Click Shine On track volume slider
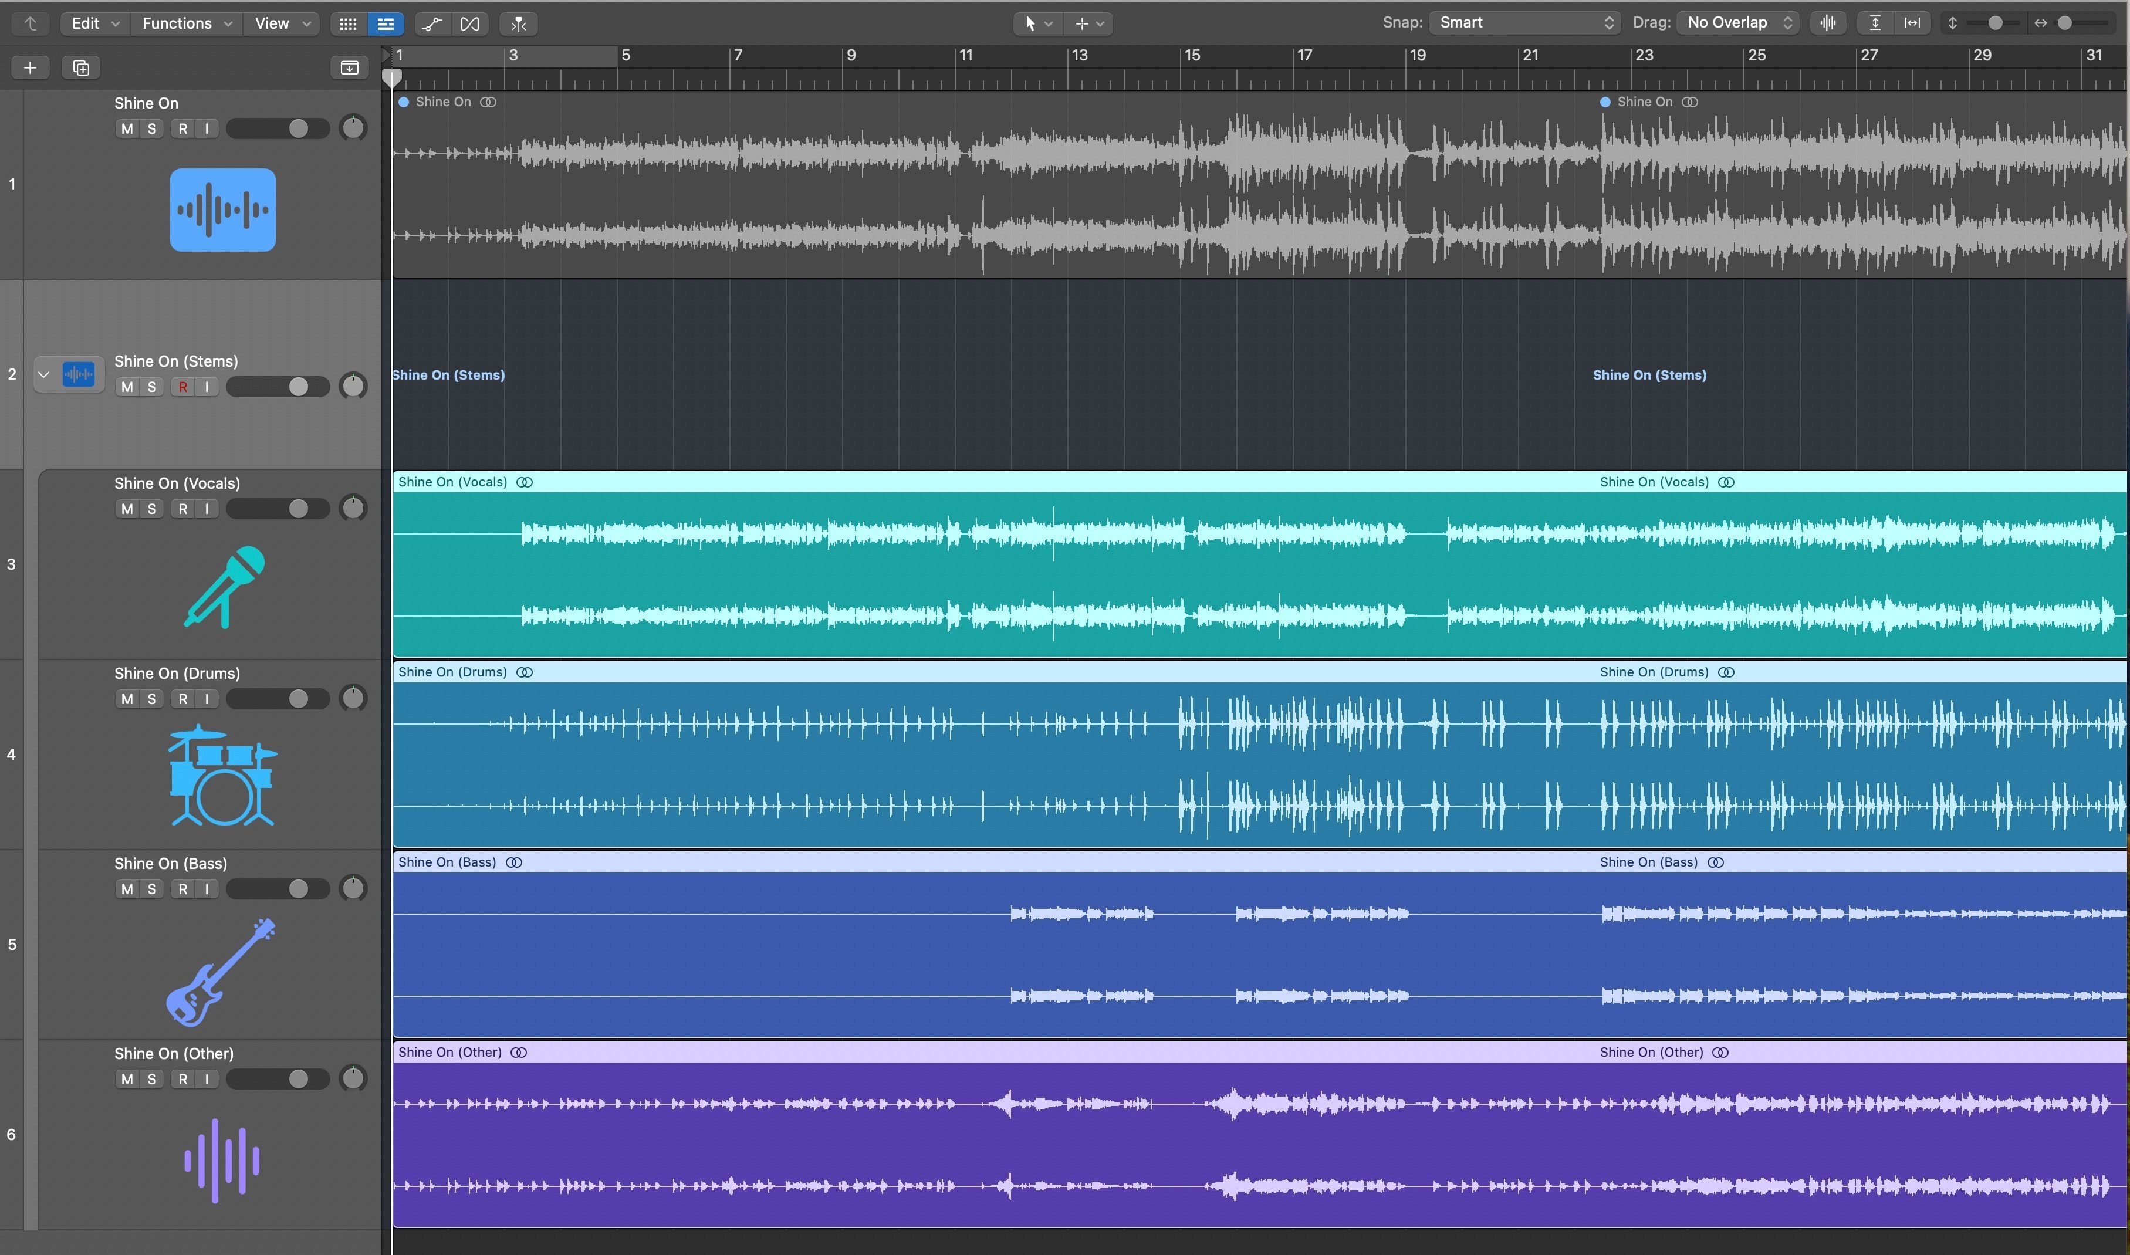The width and height of the screenshot is (2130, 1255). pyautogui.click(x=278, y=128)
